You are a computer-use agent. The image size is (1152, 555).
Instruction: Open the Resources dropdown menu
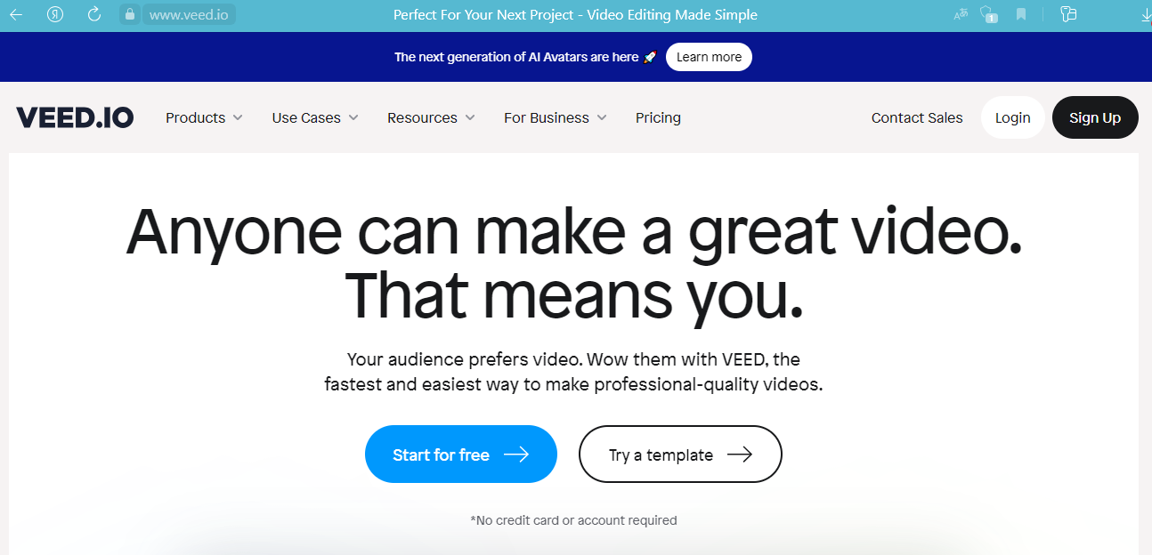[431, 117]
